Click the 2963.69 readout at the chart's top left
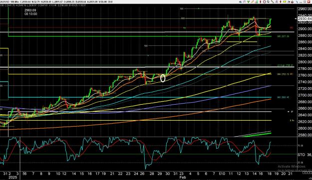This screenshot has height=180, width=312. click(30, 10)
